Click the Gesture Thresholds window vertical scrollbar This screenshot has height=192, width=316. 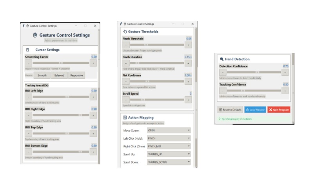point(196,97)
